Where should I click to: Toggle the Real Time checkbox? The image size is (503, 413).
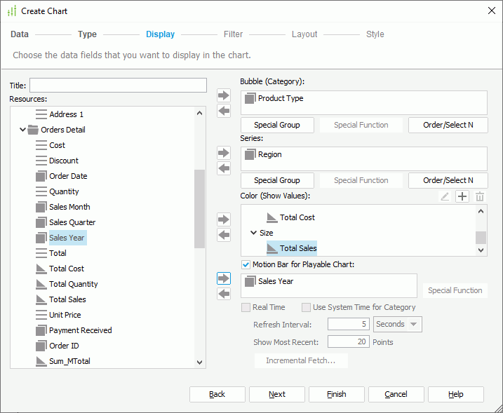click(x=246, y=307)
